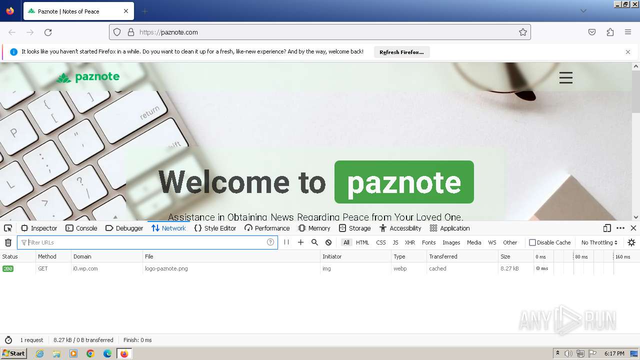
Task: Click the page vertical scrollbar thumb
Action: click(636, 93)
